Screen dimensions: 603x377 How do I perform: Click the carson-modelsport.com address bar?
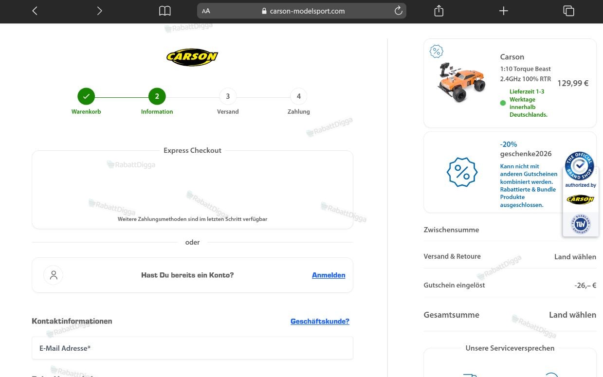pyautogui.click(x=302, y=11)
